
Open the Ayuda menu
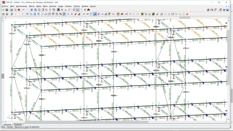(x=93, y=6)
